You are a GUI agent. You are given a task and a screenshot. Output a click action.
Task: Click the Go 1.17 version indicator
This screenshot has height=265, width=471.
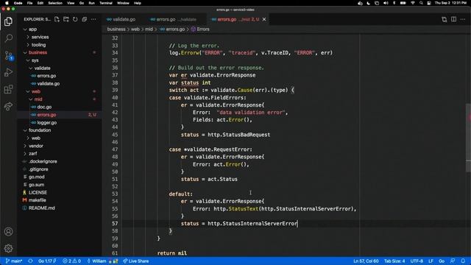coord(47,261)
